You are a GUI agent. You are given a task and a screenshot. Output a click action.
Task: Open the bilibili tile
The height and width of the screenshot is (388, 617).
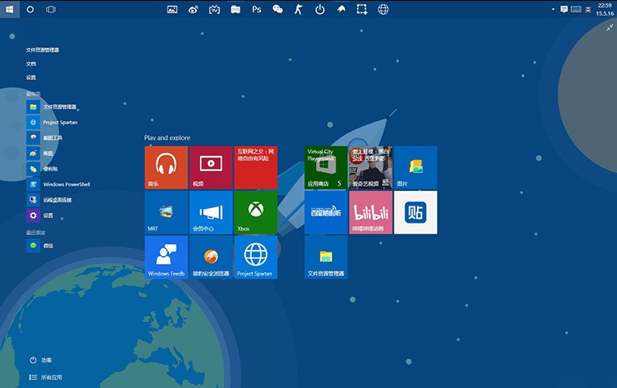(x=371, y=212)
